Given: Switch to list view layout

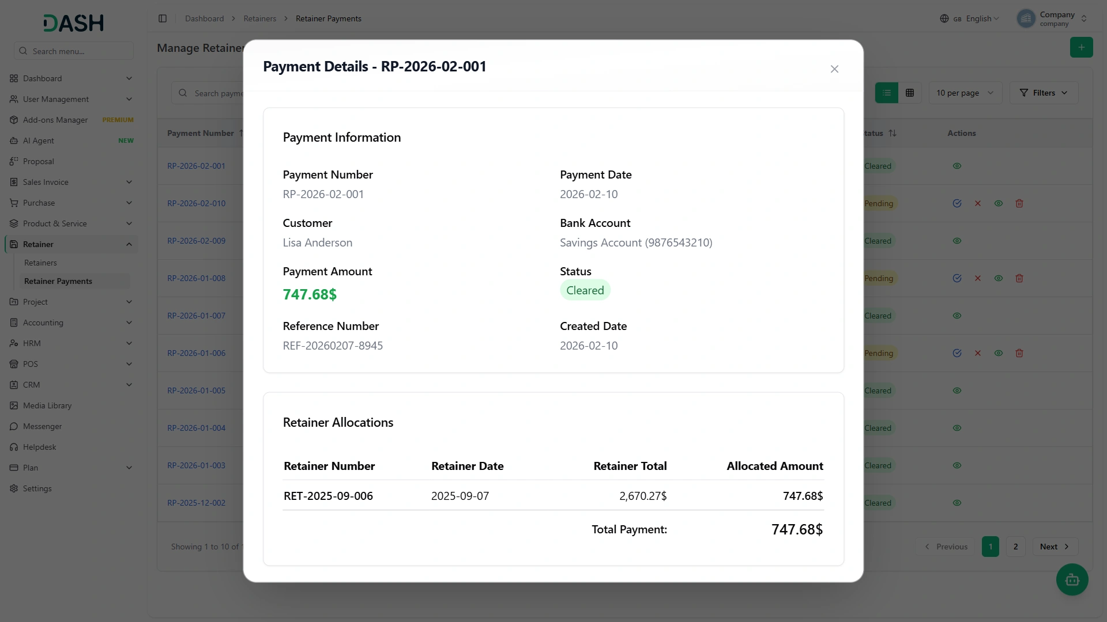Looking at the screenshot, I should [x=887, y=93].
